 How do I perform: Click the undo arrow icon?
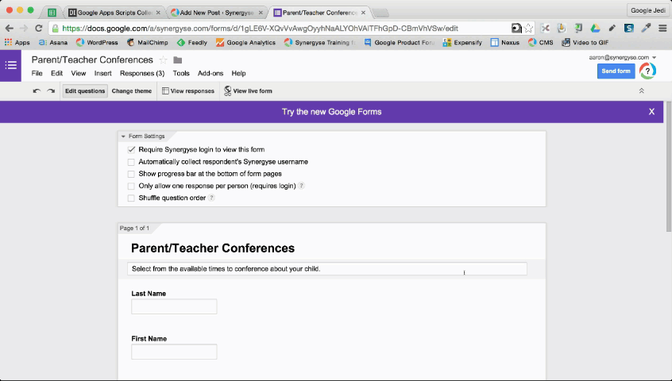click(x=37, y=91)
